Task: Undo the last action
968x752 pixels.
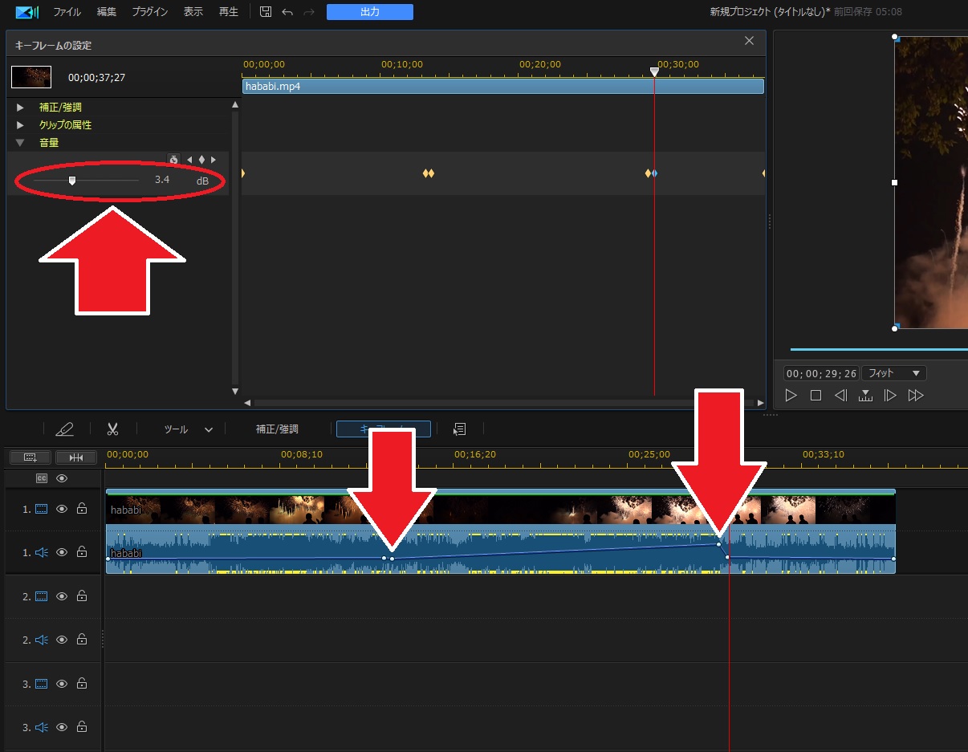Action: click(287, 12)
